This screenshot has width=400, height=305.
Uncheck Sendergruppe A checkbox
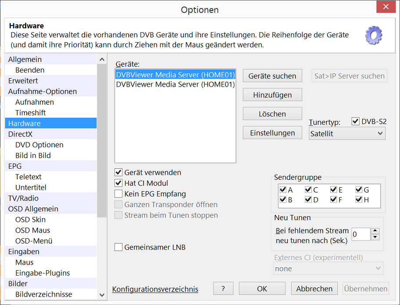click(x=283, y=190)
